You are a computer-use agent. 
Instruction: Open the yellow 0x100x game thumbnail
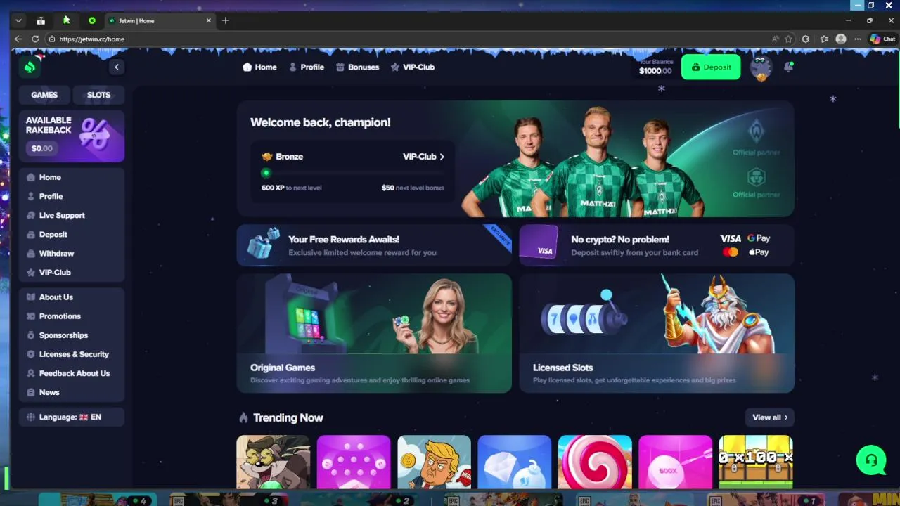(756, 462)
